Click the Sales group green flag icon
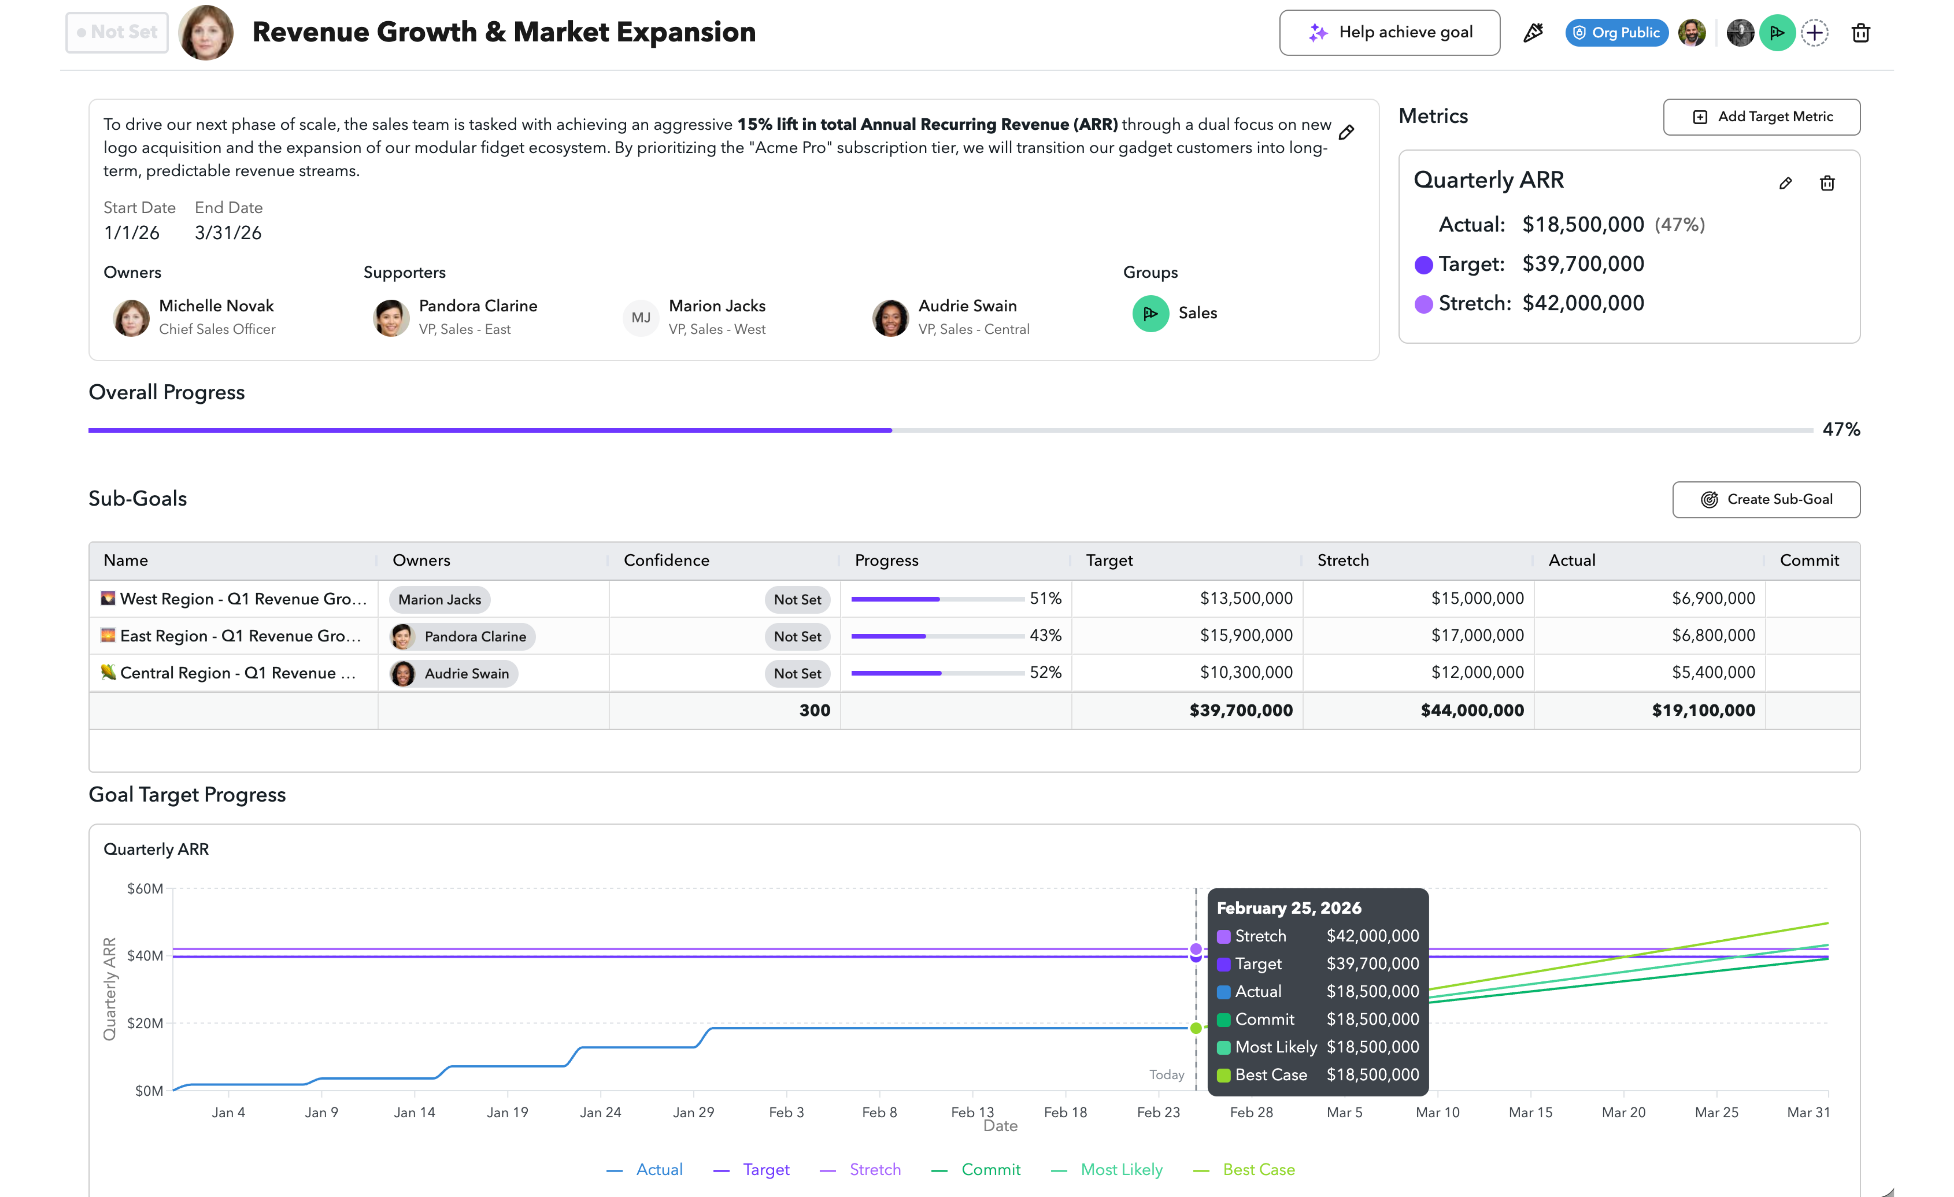The height and width of the screenshot is (1197, 1954). pos(1150,313)
